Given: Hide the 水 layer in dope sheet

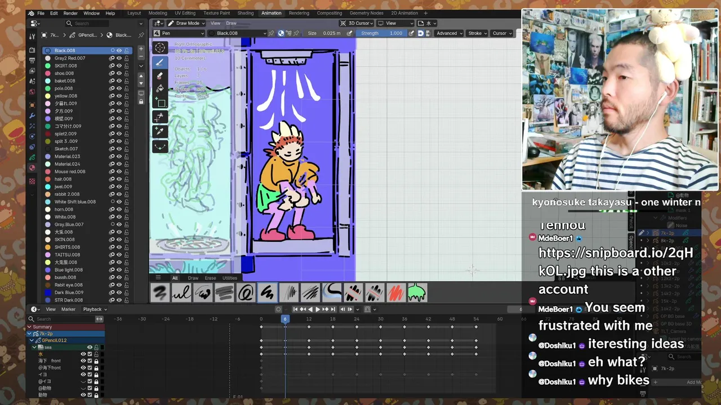Looking at the screenshot, I should click(83, 354).
